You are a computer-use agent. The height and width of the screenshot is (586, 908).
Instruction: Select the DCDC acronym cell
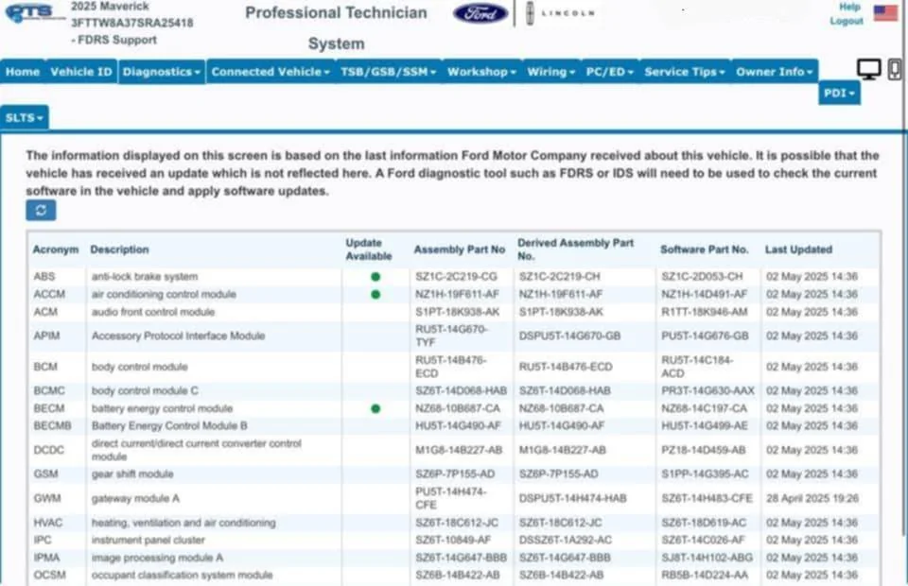[x=48, y=450]
